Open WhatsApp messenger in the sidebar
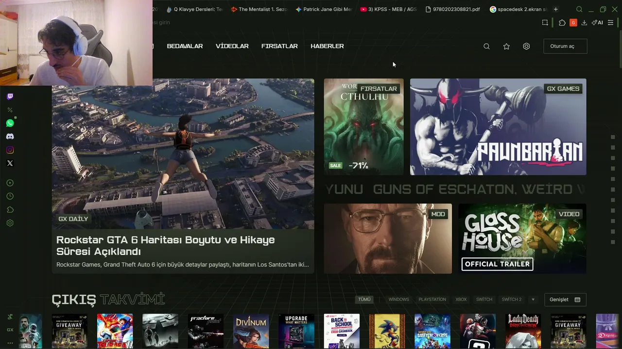The height and width of the screenshot is (349, 622). pyautogui.click(x=10, y=123)
